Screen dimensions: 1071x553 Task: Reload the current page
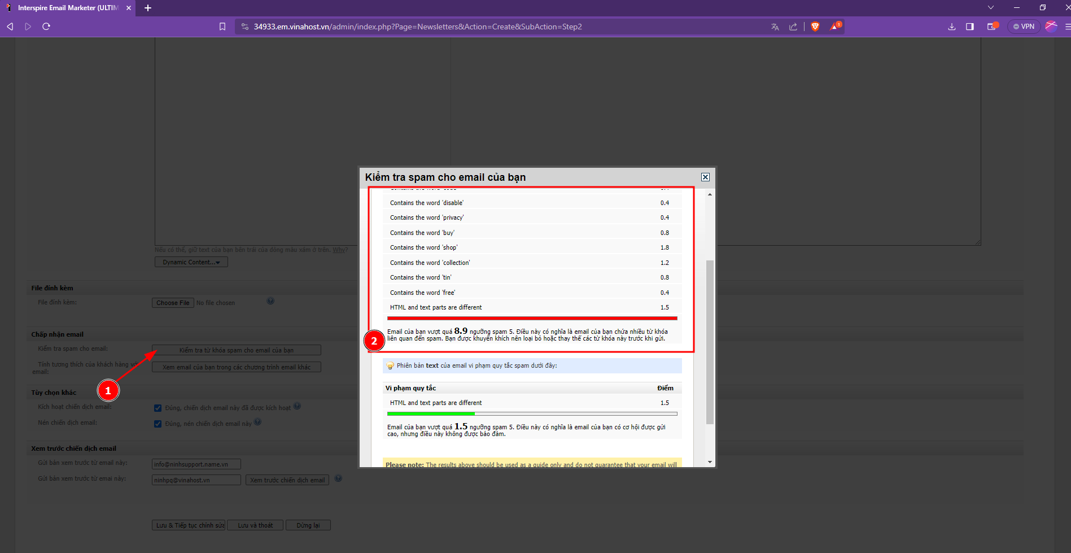click(46, 27)
